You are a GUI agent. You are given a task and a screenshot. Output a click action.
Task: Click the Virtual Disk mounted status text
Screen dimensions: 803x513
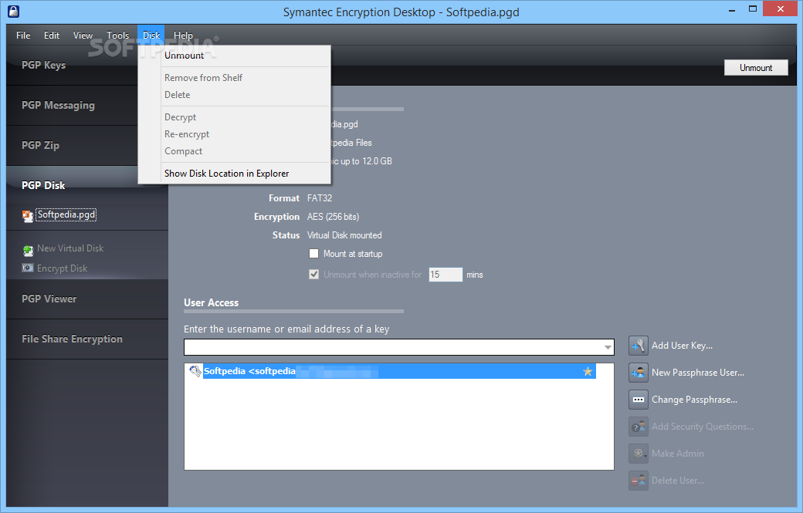(344, 235)
